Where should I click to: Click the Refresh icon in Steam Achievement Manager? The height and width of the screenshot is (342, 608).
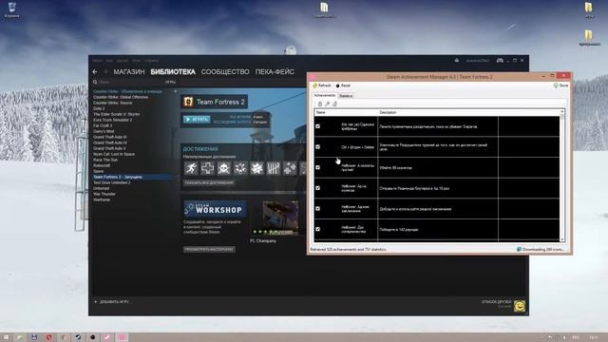coord(315,85)
